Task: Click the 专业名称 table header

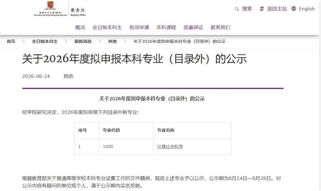Action: (166, 130)
